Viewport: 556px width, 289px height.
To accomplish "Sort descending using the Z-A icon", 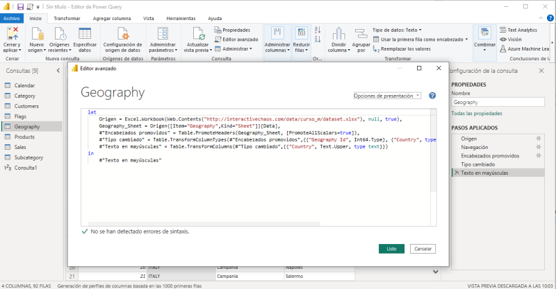I will [x=318, y=39].
